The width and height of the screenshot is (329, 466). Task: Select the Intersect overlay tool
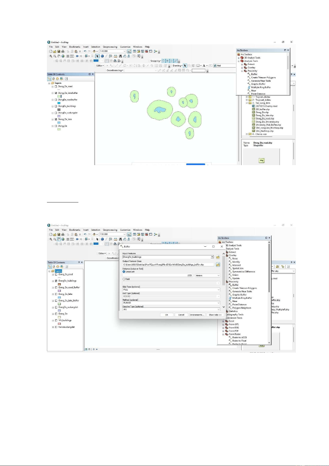pos(236,265)
